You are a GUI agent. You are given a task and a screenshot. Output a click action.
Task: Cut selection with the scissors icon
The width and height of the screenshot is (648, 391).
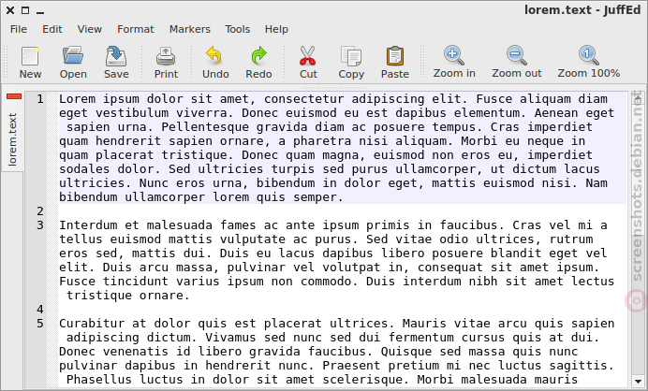(307, 56)
